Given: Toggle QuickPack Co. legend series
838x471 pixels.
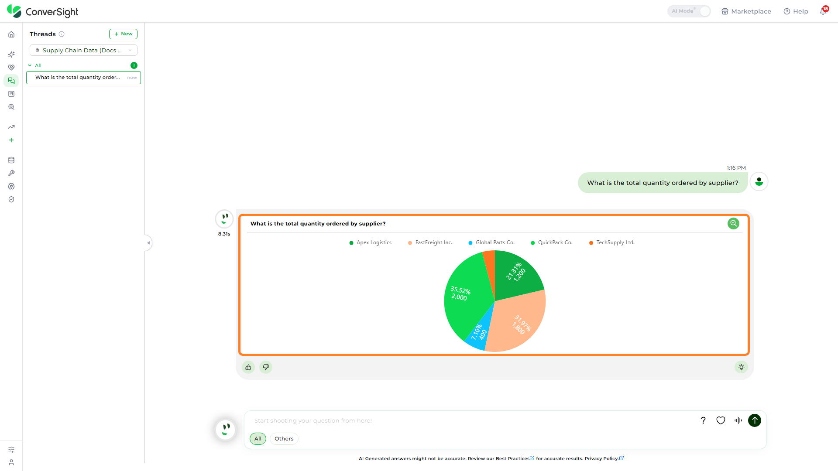Looking at the screenshot, I should coord(551,242).
